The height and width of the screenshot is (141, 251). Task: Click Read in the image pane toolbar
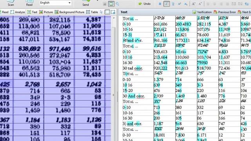point(4,12)
